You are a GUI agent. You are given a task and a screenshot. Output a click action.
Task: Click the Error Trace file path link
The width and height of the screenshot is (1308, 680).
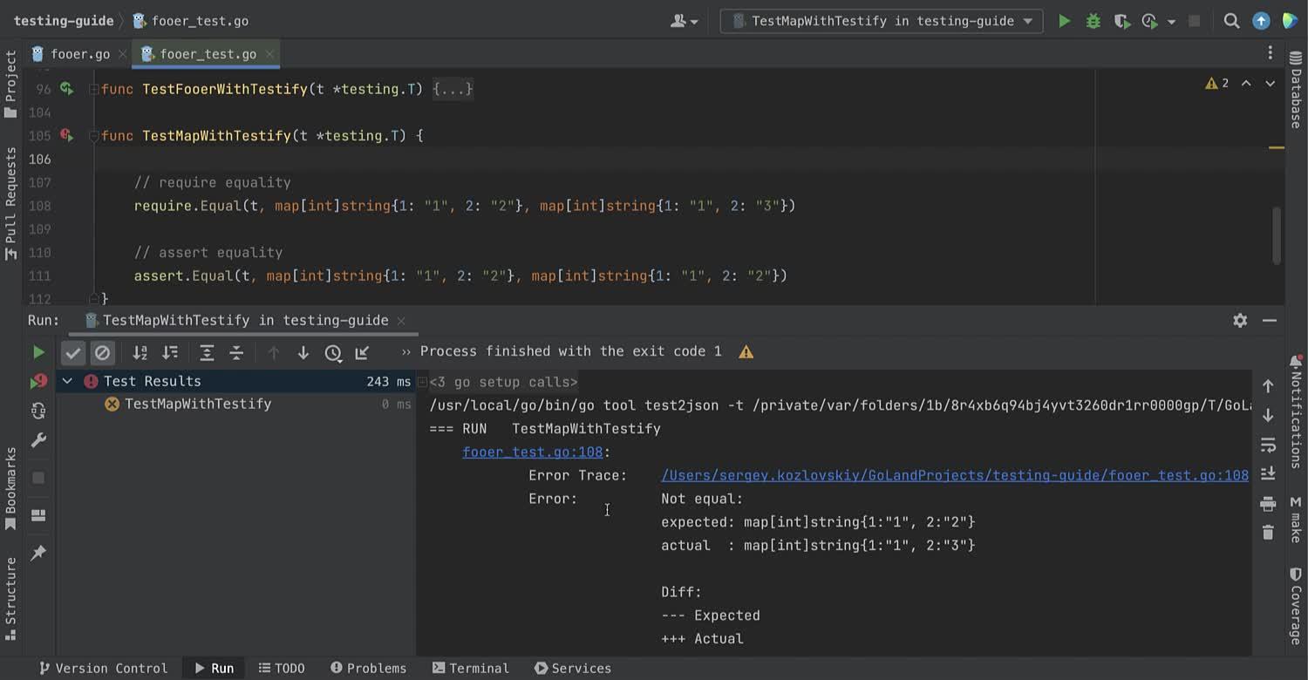pos(955,475)
